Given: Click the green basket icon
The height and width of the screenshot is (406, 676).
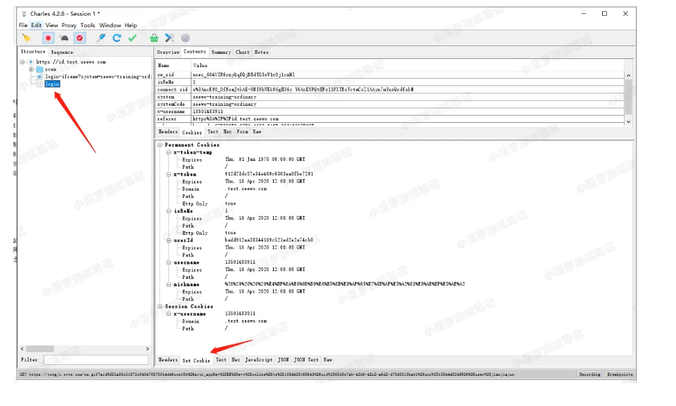Looking at the screenshot, I should [x=154, y=38].
